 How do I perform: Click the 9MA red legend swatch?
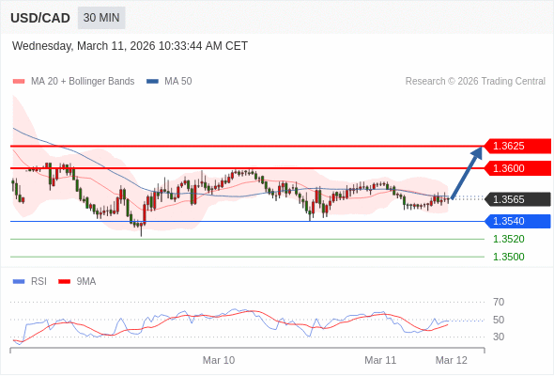coord(64,282)
